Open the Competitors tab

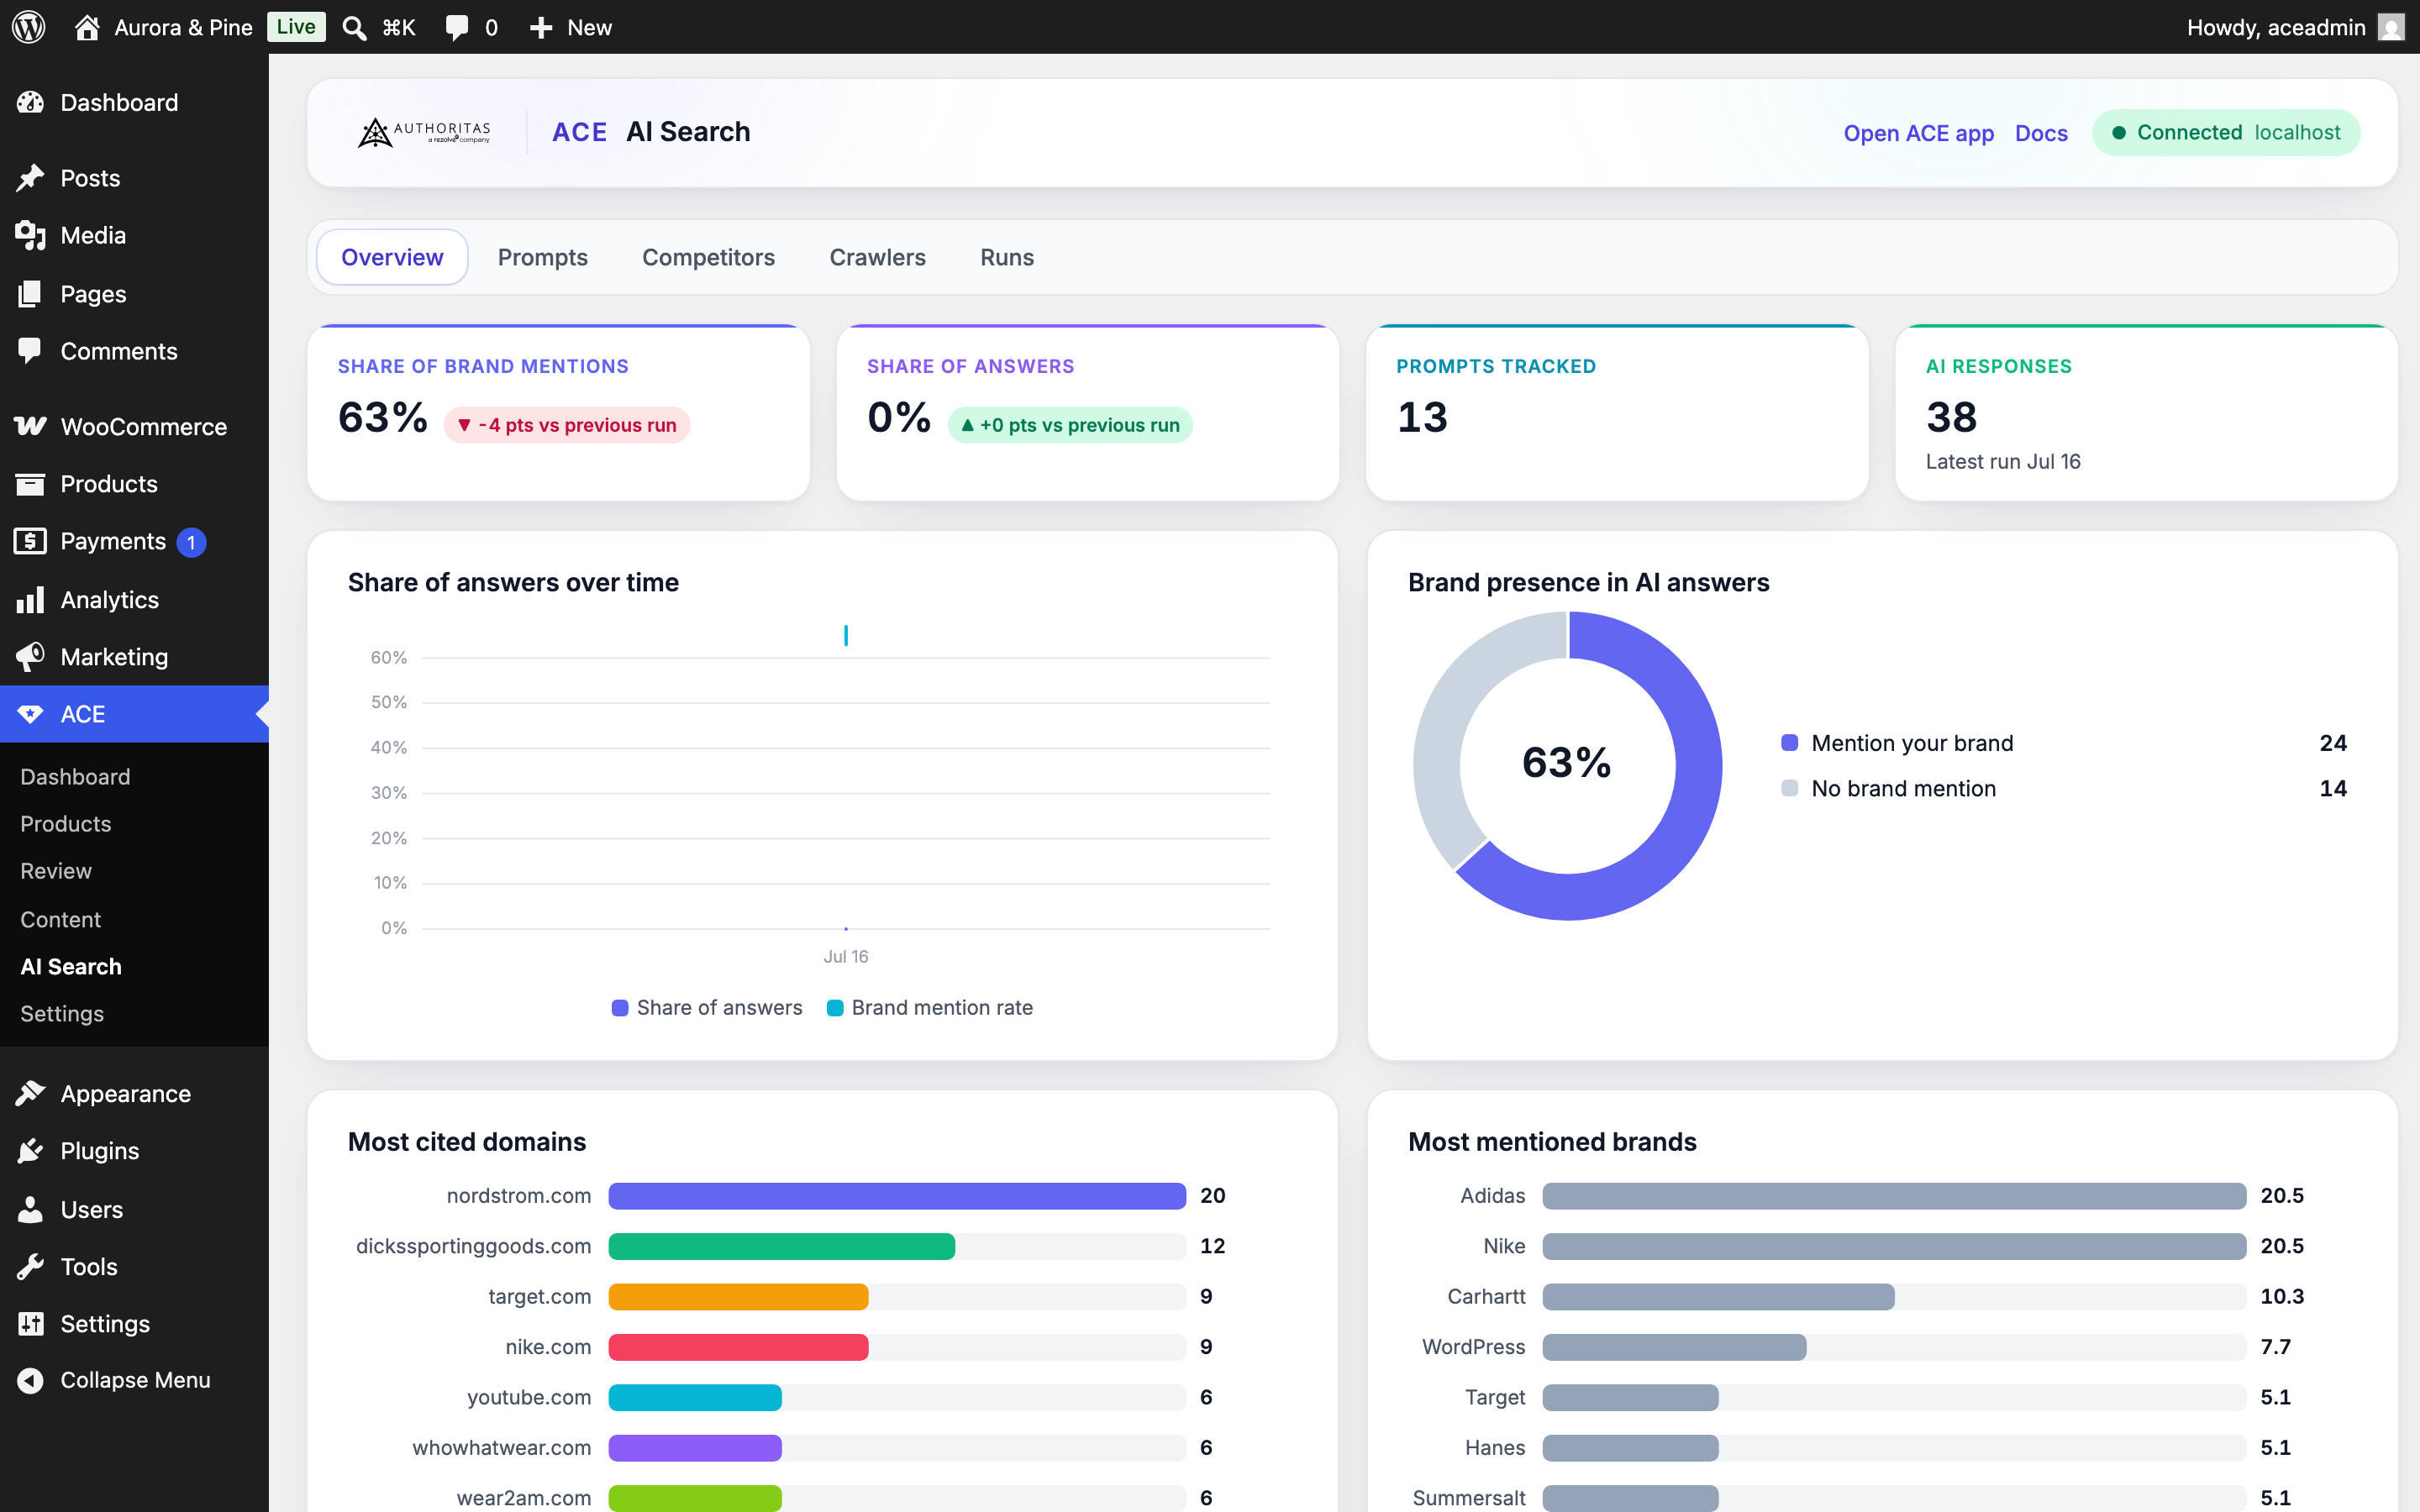tap(708, 257)
